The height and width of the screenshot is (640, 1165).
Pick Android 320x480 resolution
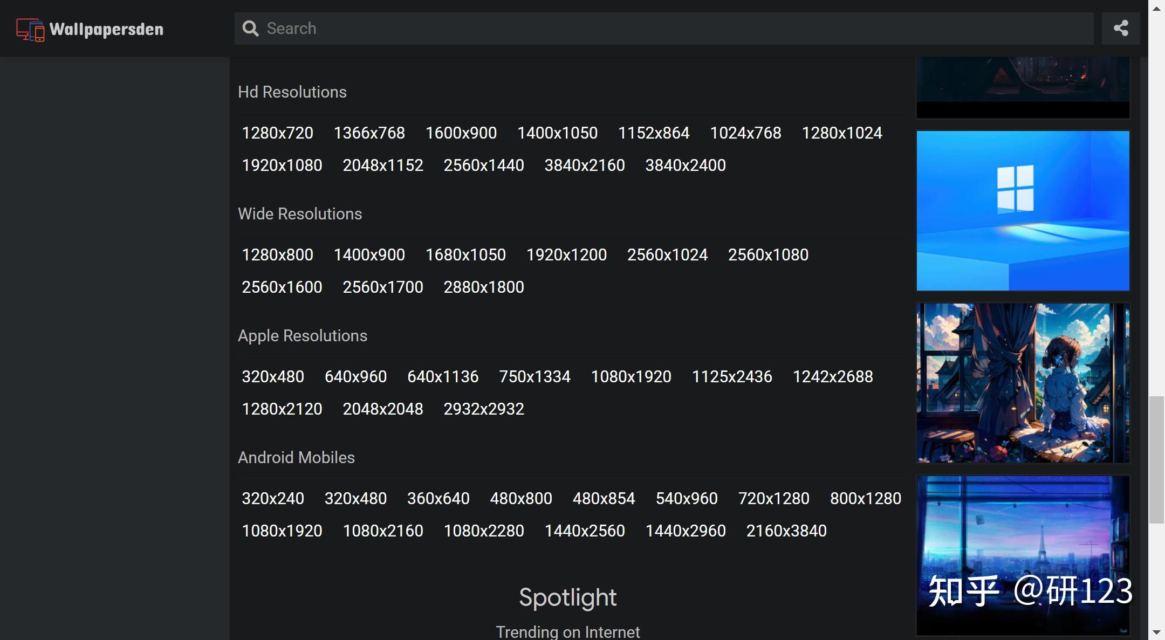pyautogui.click(x=355, y=499)
